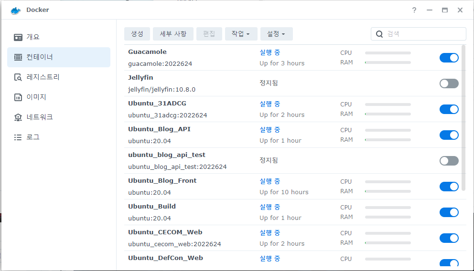Screen dimensions: 474x271
Task: Select the Ubuntu_Build container name
Action: coord(152,207)
